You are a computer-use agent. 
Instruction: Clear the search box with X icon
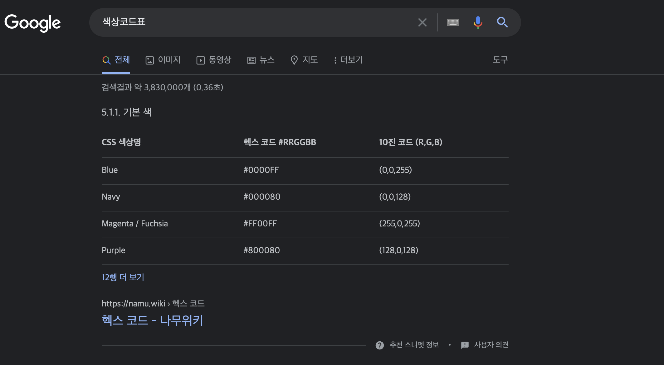click(x=422, y=22)
